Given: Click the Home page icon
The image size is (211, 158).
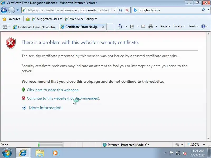Looking at the screenshot, I should pyautogui.click(x=121, y=26).
